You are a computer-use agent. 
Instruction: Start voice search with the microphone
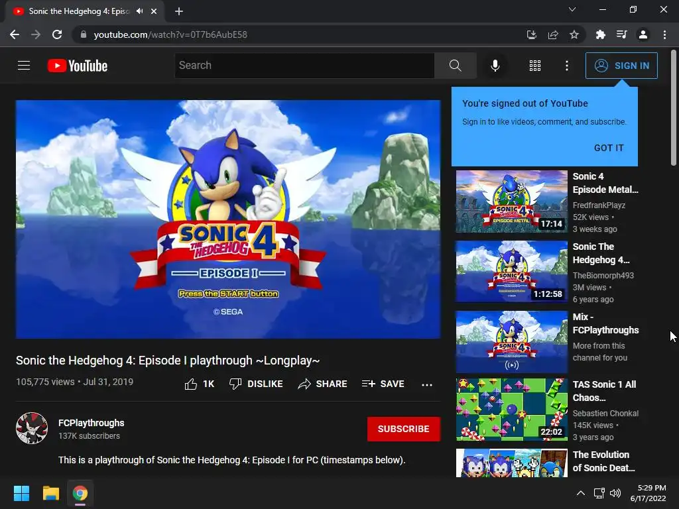point(495,66)
